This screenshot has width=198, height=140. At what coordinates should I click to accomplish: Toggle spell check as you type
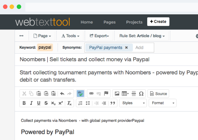tap(80, 93)
